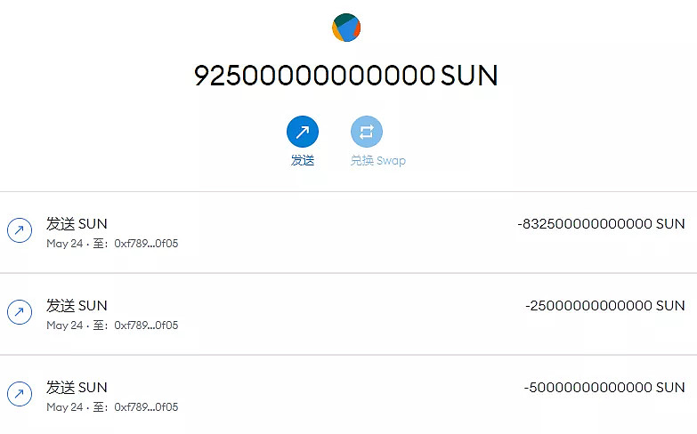Click arrow icon of the -50000000000000 SUN transaction
This screenshot has height=434, width=697.
click(x=20, y=394)
